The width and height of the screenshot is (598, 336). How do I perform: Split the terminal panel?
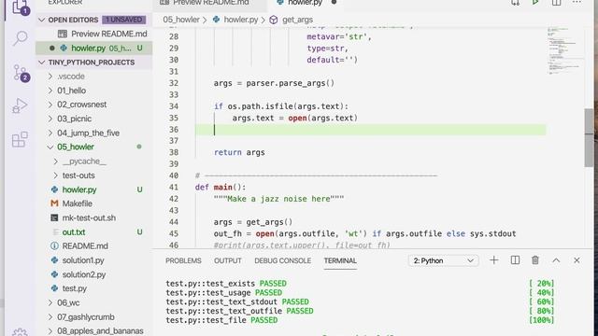(515, 260)
